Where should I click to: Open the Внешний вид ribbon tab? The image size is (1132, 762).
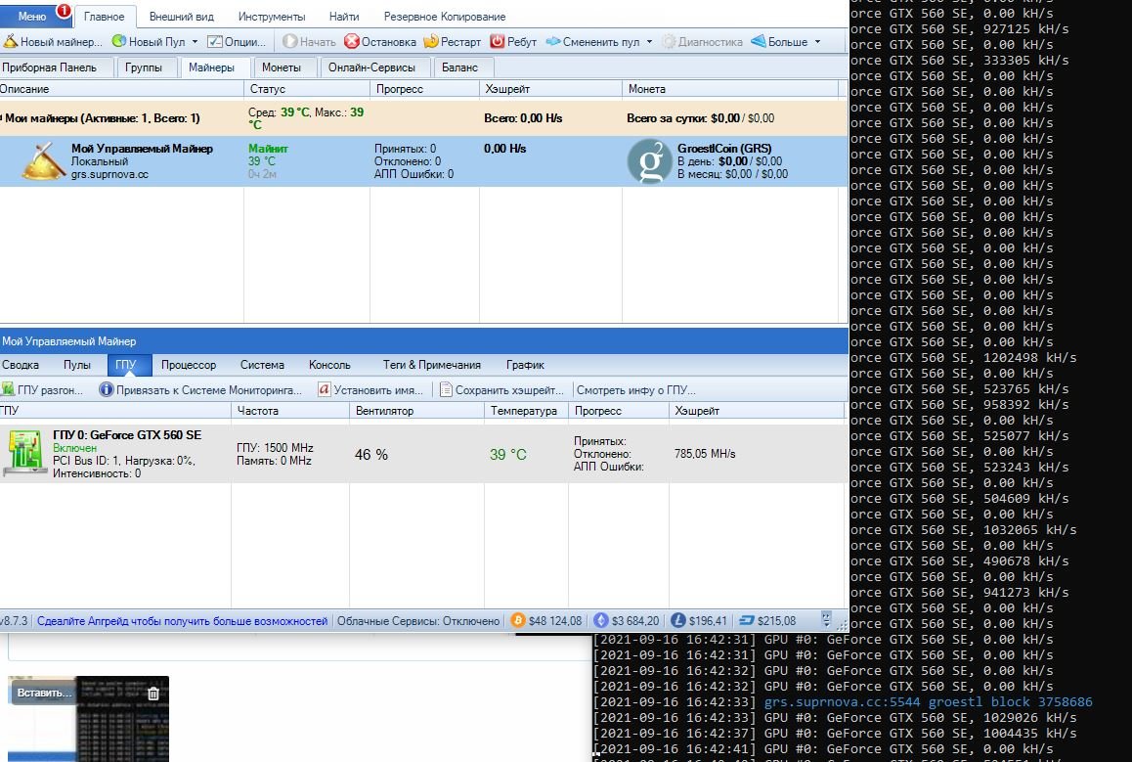(181, 16)
